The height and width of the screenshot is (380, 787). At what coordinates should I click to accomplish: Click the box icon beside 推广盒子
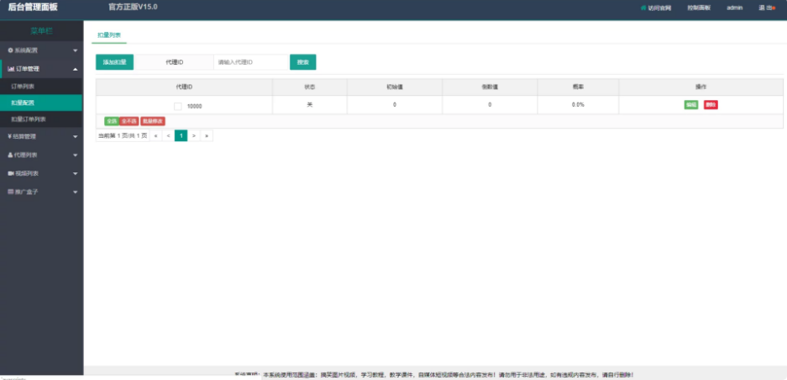pyautogui.click(x=11, y=192)
